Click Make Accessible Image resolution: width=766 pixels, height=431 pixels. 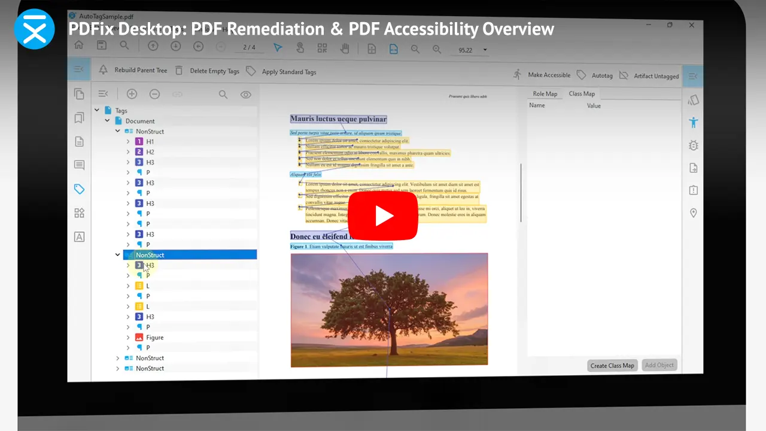coord(542,75)
